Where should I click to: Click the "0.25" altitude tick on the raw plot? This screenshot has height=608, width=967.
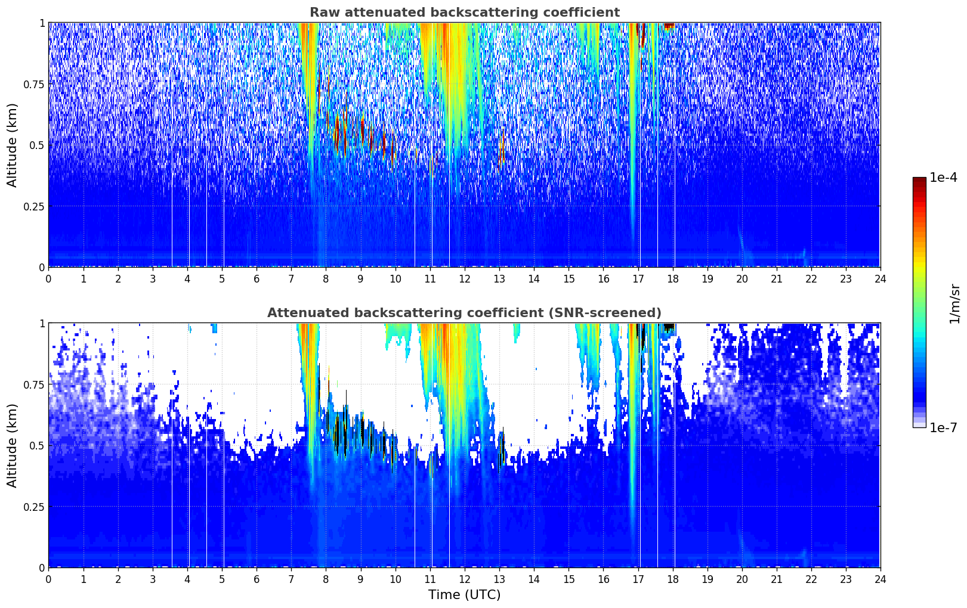point(33,206)
